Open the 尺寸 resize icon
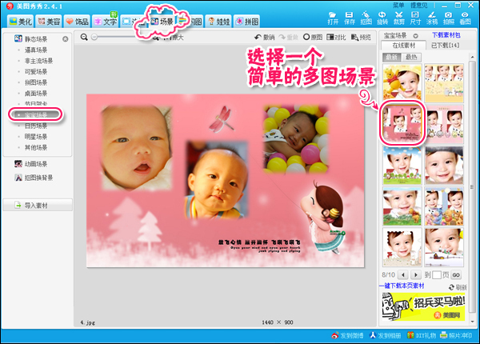The image size is (480, 344). (415, 18)
